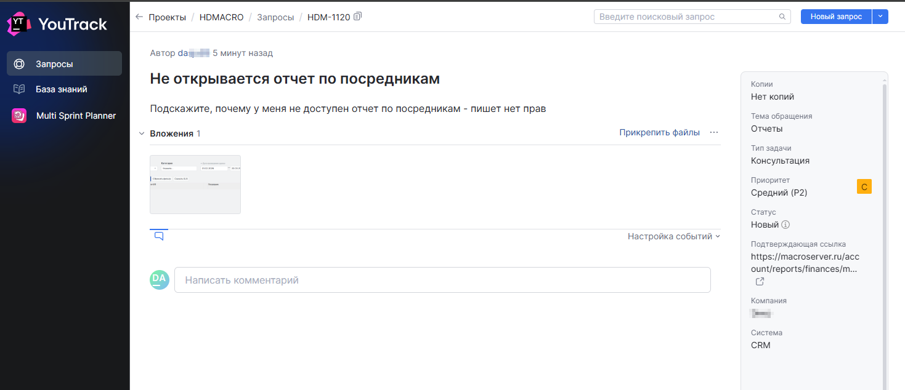Expand the Настройка событий dropdown
905x390 pixels.
point(674,236)
